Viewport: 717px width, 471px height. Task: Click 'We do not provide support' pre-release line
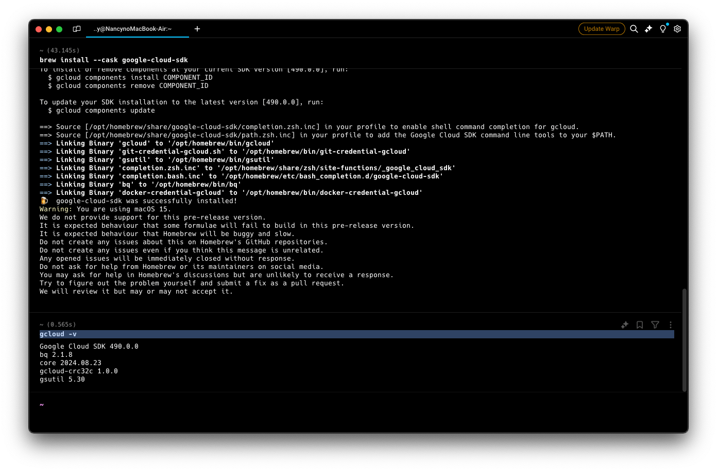[153, 218]
